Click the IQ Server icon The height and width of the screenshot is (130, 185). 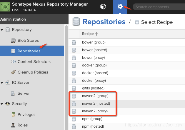(8, 83)
